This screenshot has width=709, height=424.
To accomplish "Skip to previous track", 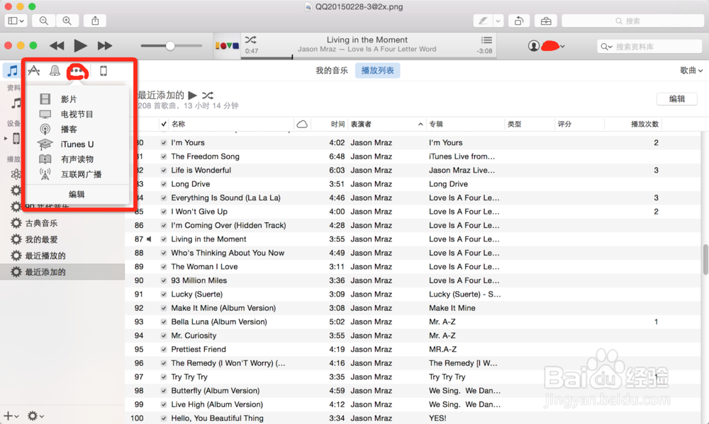I will 57,45.
